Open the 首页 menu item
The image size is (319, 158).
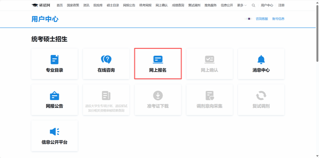(59, 6)
